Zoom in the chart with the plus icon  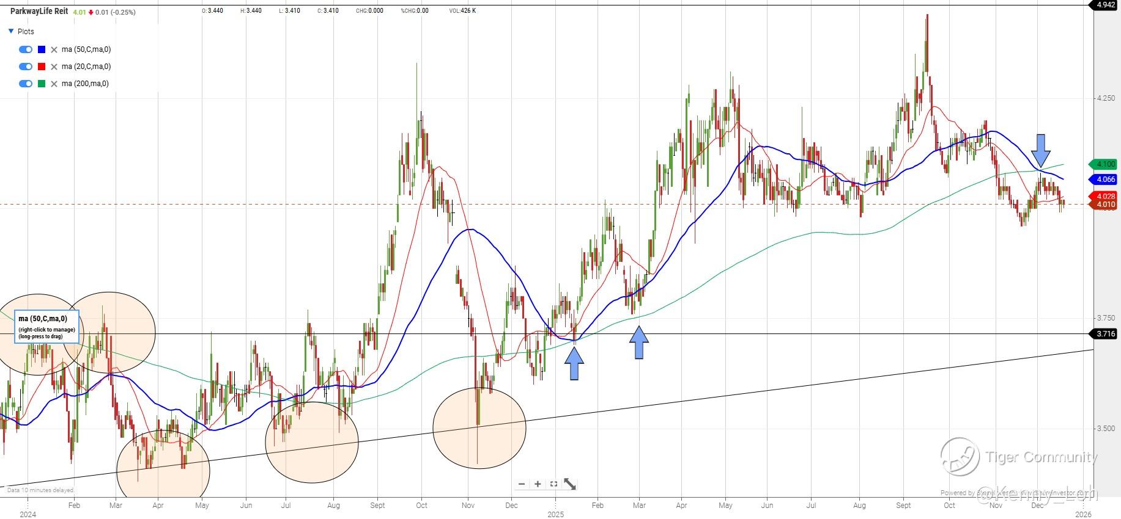tap(538, 484)
